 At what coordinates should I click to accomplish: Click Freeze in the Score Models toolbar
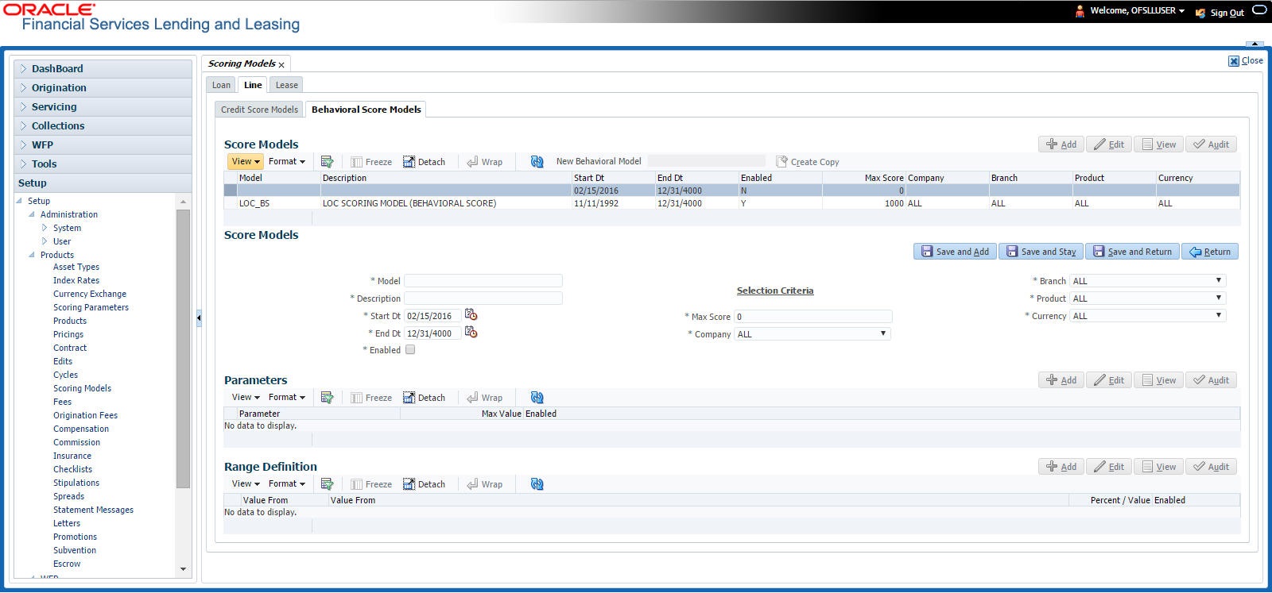point(371,161)
